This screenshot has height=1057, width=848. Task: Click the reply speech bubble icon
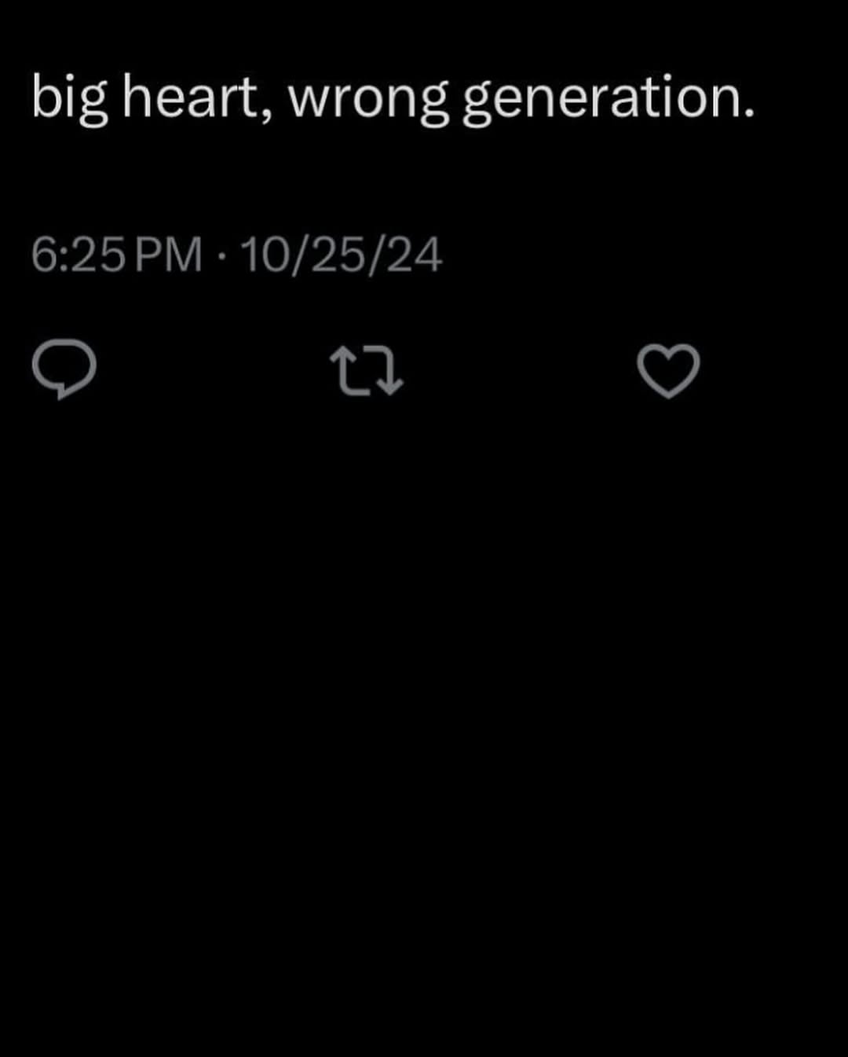coord(64,371)
